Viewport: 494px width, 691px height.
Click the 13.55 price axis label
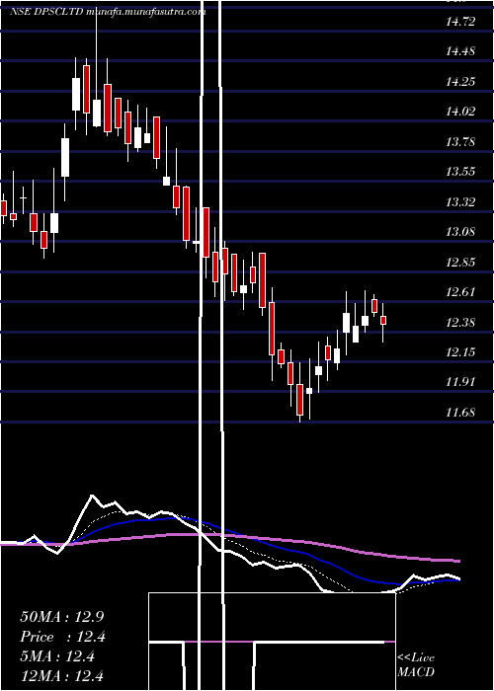point(460,172)
